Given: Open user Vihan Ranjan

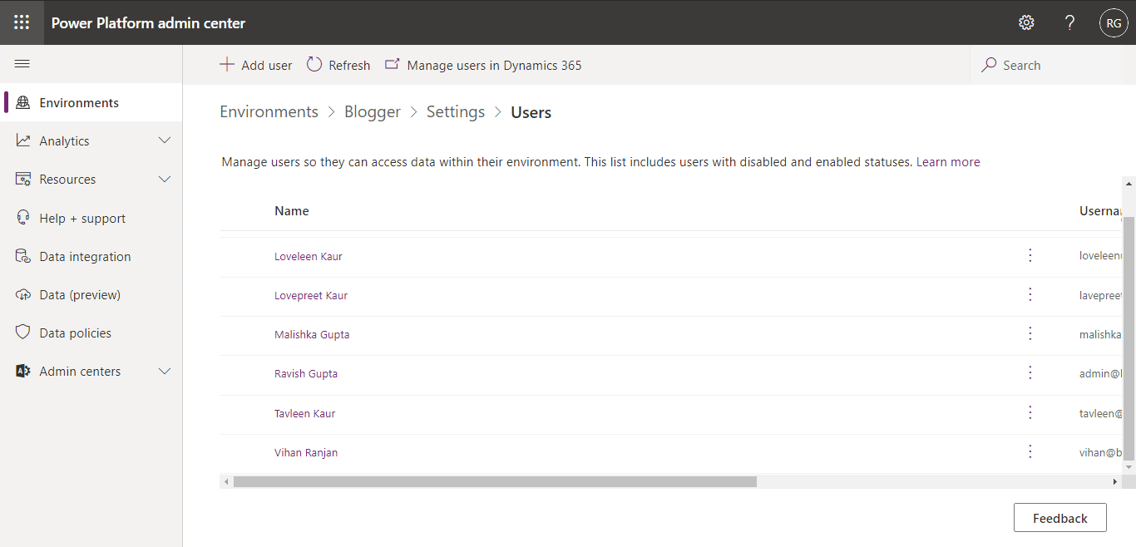Looking at the screenshot, I should pos(306,452).
